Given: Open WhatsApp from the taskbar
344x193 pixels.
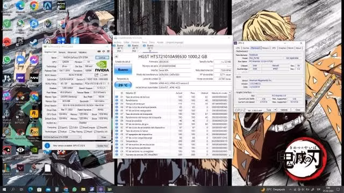Looking at the screenshot, I should [75, 189].
